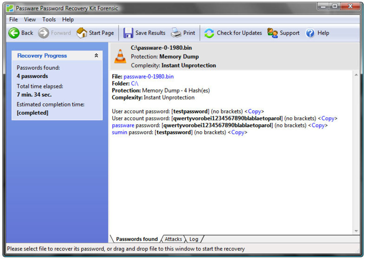Minimize the Passware window
Image resolution: width=365 pixels, height=259 pixels.
click(x=323, y=7)
